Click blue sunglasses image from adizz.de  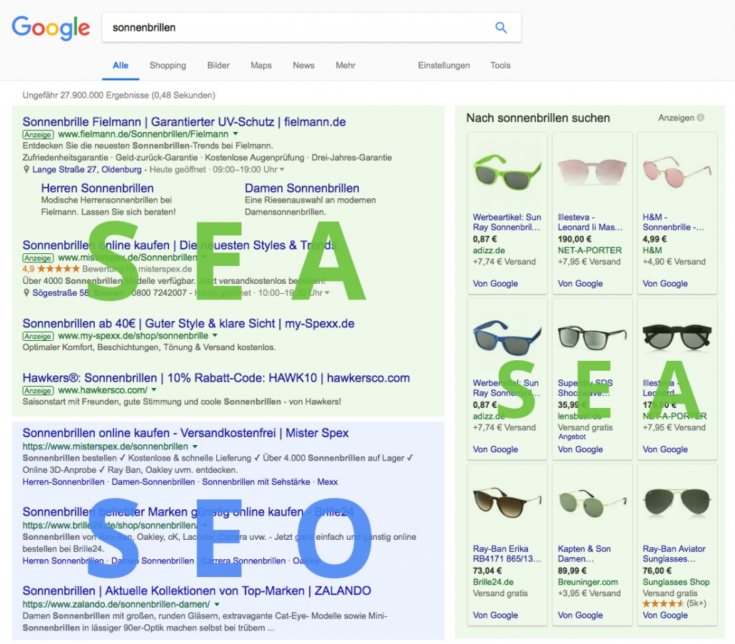coord(507,338)
